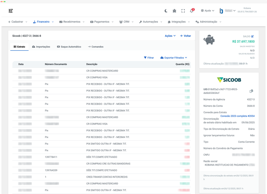
Task: Toggle dark mode with the moon icon
Action: pyautogui.click(x=166, y=11)
